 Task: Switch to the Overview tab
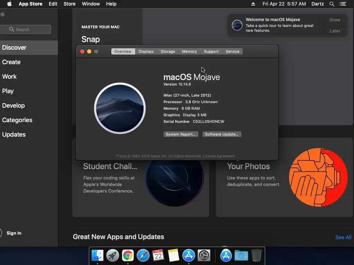(123, 52)
